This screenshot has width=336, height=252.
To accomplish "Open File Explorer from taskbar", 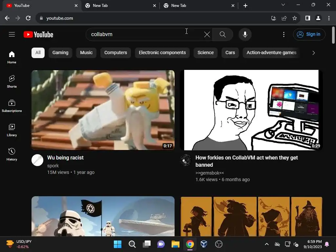I will 175,244.
